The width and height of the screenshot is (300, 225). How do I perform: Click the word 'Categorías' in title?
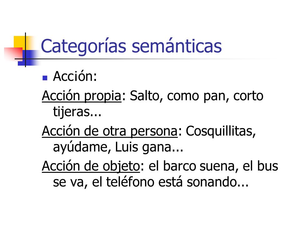[83, 46]
